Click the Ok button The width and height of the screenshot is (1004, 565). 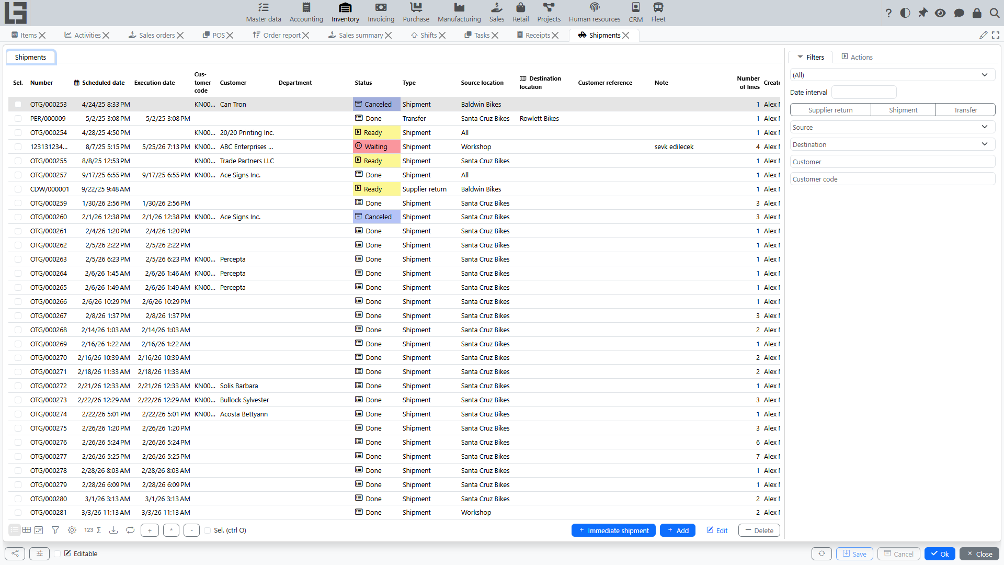tap(940, 554)
